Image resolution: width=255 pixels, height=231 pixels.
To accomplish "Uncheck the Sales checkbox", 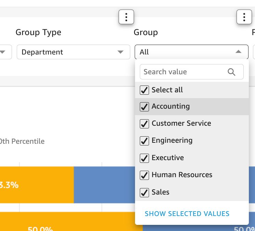I will click(x=145, y=192).
